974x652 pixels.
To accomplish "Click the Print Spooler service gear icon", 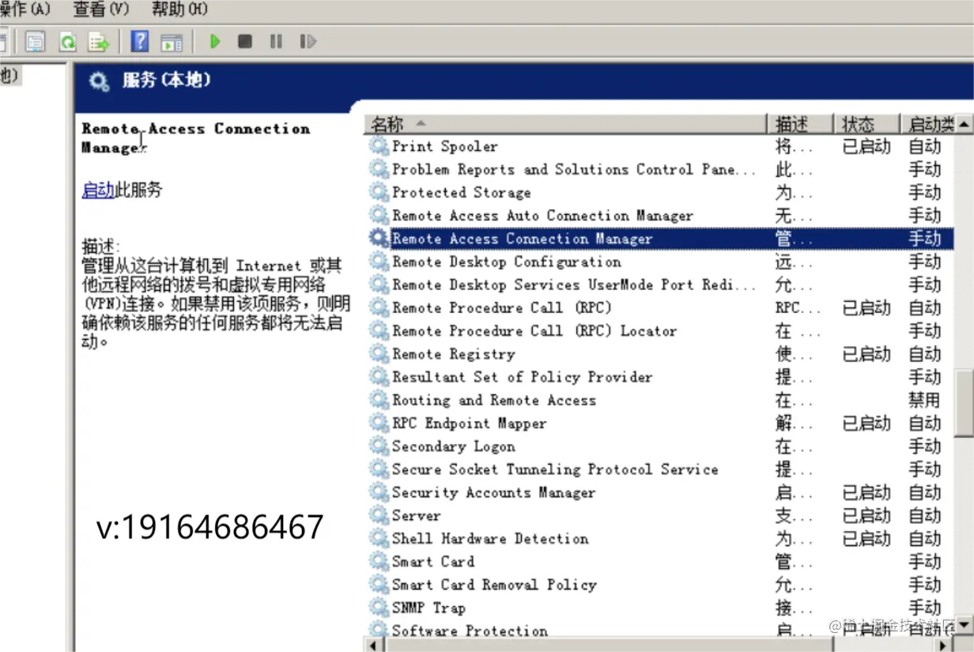I will [x=379, y=145].
